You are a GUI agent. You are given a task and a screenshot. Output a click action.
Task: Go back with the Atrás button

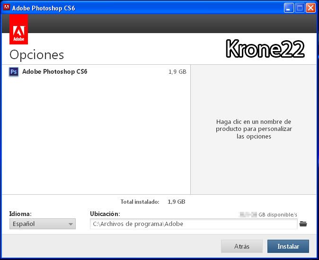(242, 246)
